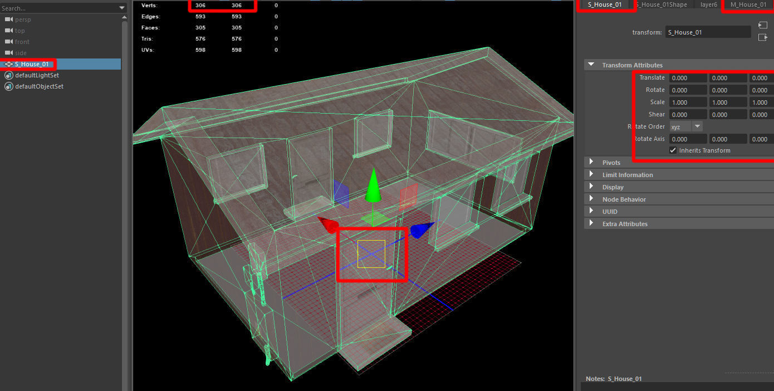This screenshot has width=774, height=391.
Task: Click the Translate Y value field
Action: coord(728,78)
